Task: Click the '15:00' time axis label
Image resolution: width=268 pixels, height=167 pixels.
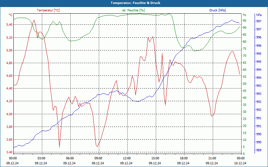Action: coord(155,158)
